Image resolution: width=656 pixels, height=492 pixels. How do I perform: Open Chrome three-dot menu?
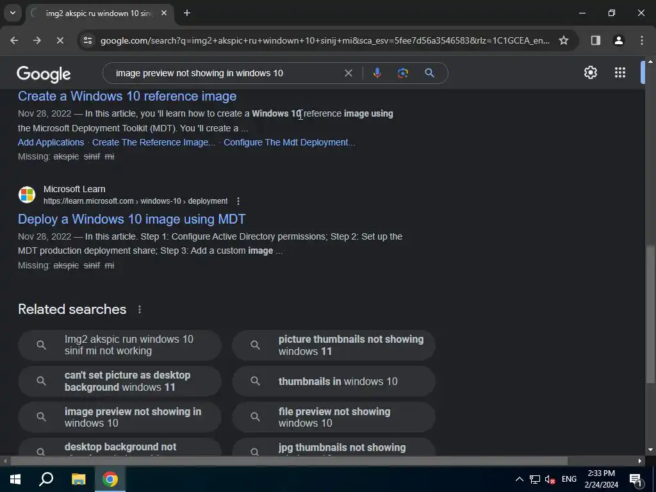(642, 40)
